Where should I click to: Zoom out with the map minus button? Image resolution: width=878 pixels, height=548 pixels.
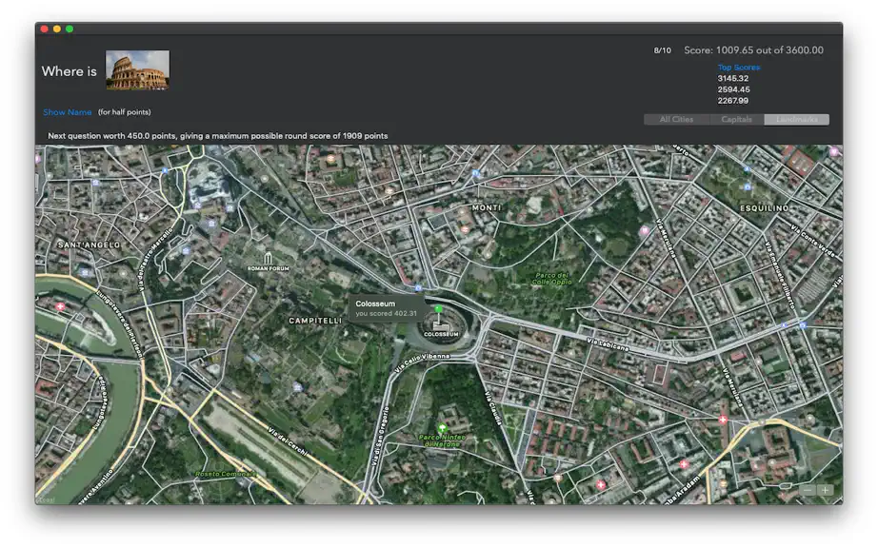[x=808, y=490]
